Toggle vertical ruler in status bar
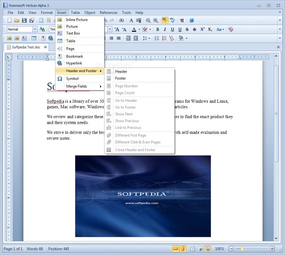This screenshot has height=255, width=285. 183,249
